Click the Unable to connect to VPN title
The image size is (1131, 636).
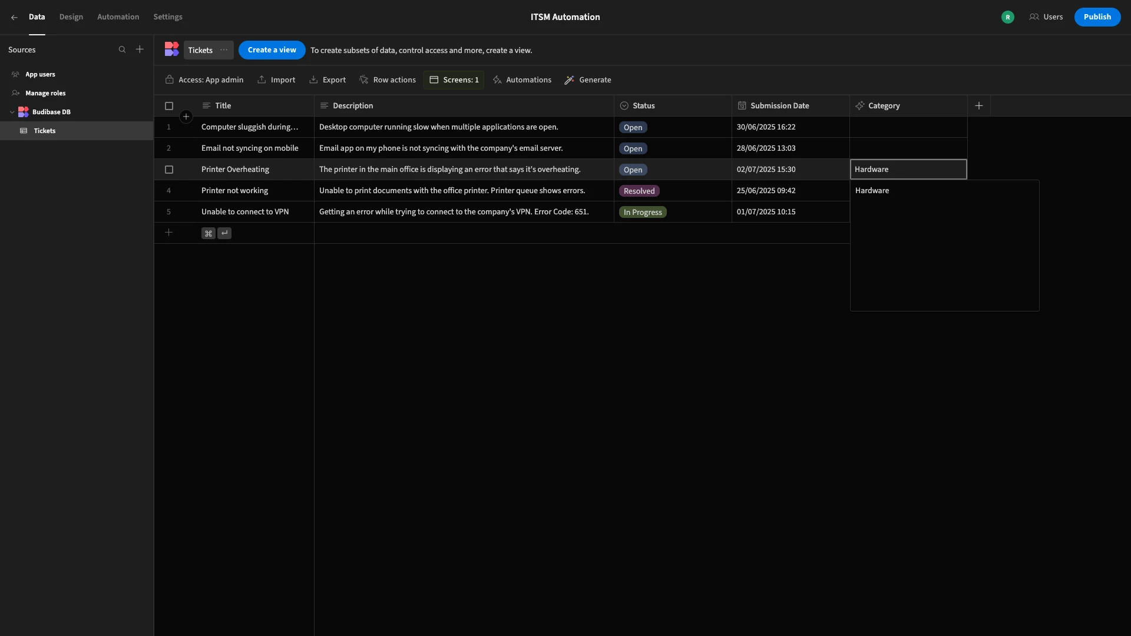[x=245, y=212]
